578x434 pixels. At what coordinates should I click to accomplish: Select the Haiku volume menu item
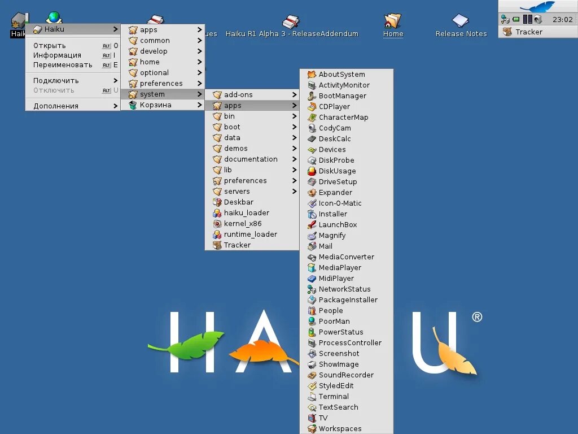[x=73, y=29]
